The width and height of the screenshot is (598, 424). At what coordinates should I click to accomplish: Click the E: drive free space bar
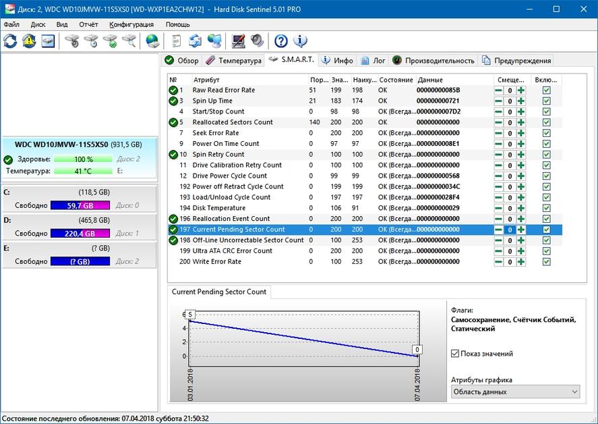[x=80, y=262]
